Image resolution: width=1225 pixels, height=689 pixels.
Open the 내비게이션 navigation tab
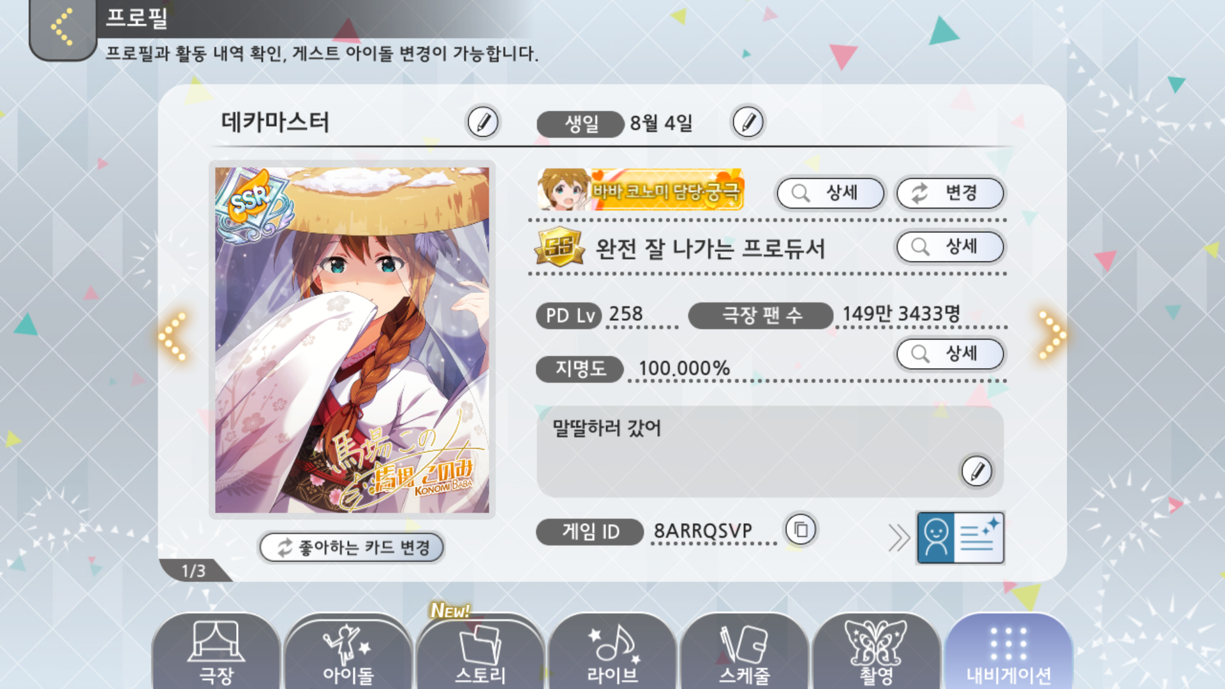(x=1009, y=652)
